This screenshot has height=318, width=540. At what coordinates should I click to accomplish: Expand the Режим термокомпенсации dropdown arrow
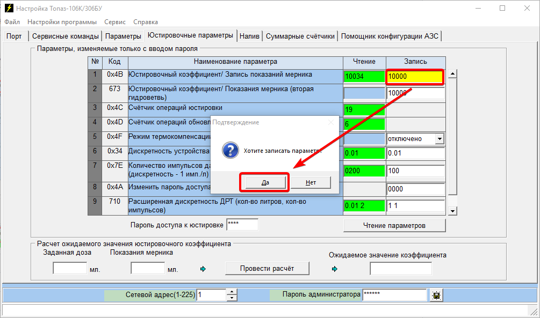pos(440,139)
